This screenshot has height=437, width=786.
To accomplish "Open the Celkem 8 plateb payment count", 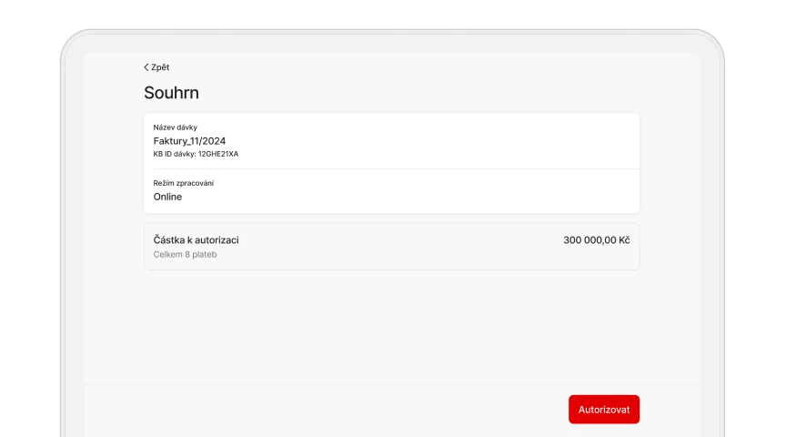I will coord(185,255).
